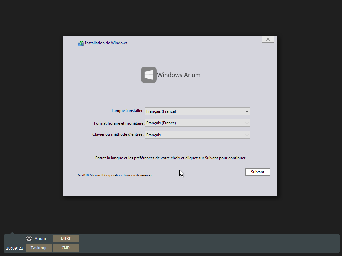Launch Taskmgr from the bottom bar
The height and width of the screenshot is (256, 342).
39,248
